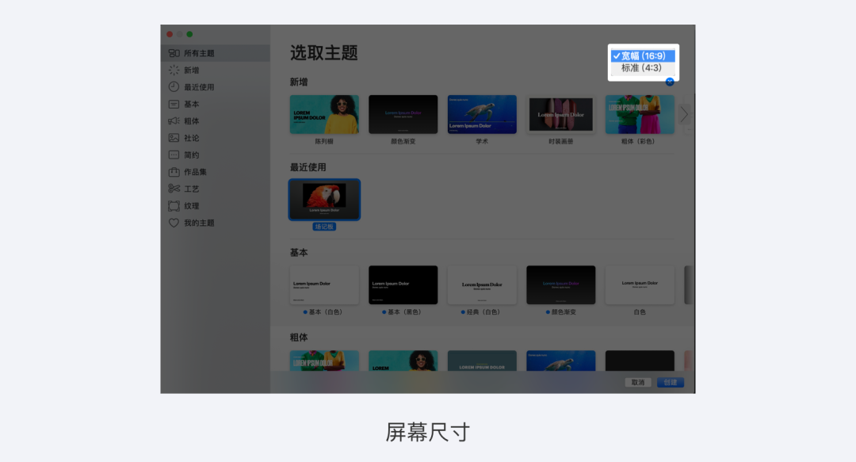Select the 基本 text-box icon category
This screenshot has width=856, height=462.
click(174, 104)
